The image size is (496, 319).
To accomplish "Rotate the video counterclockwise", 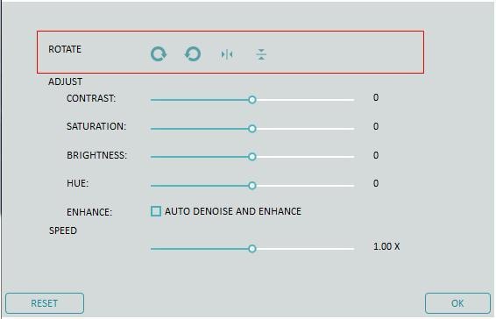I will click(x=193, y=54).
